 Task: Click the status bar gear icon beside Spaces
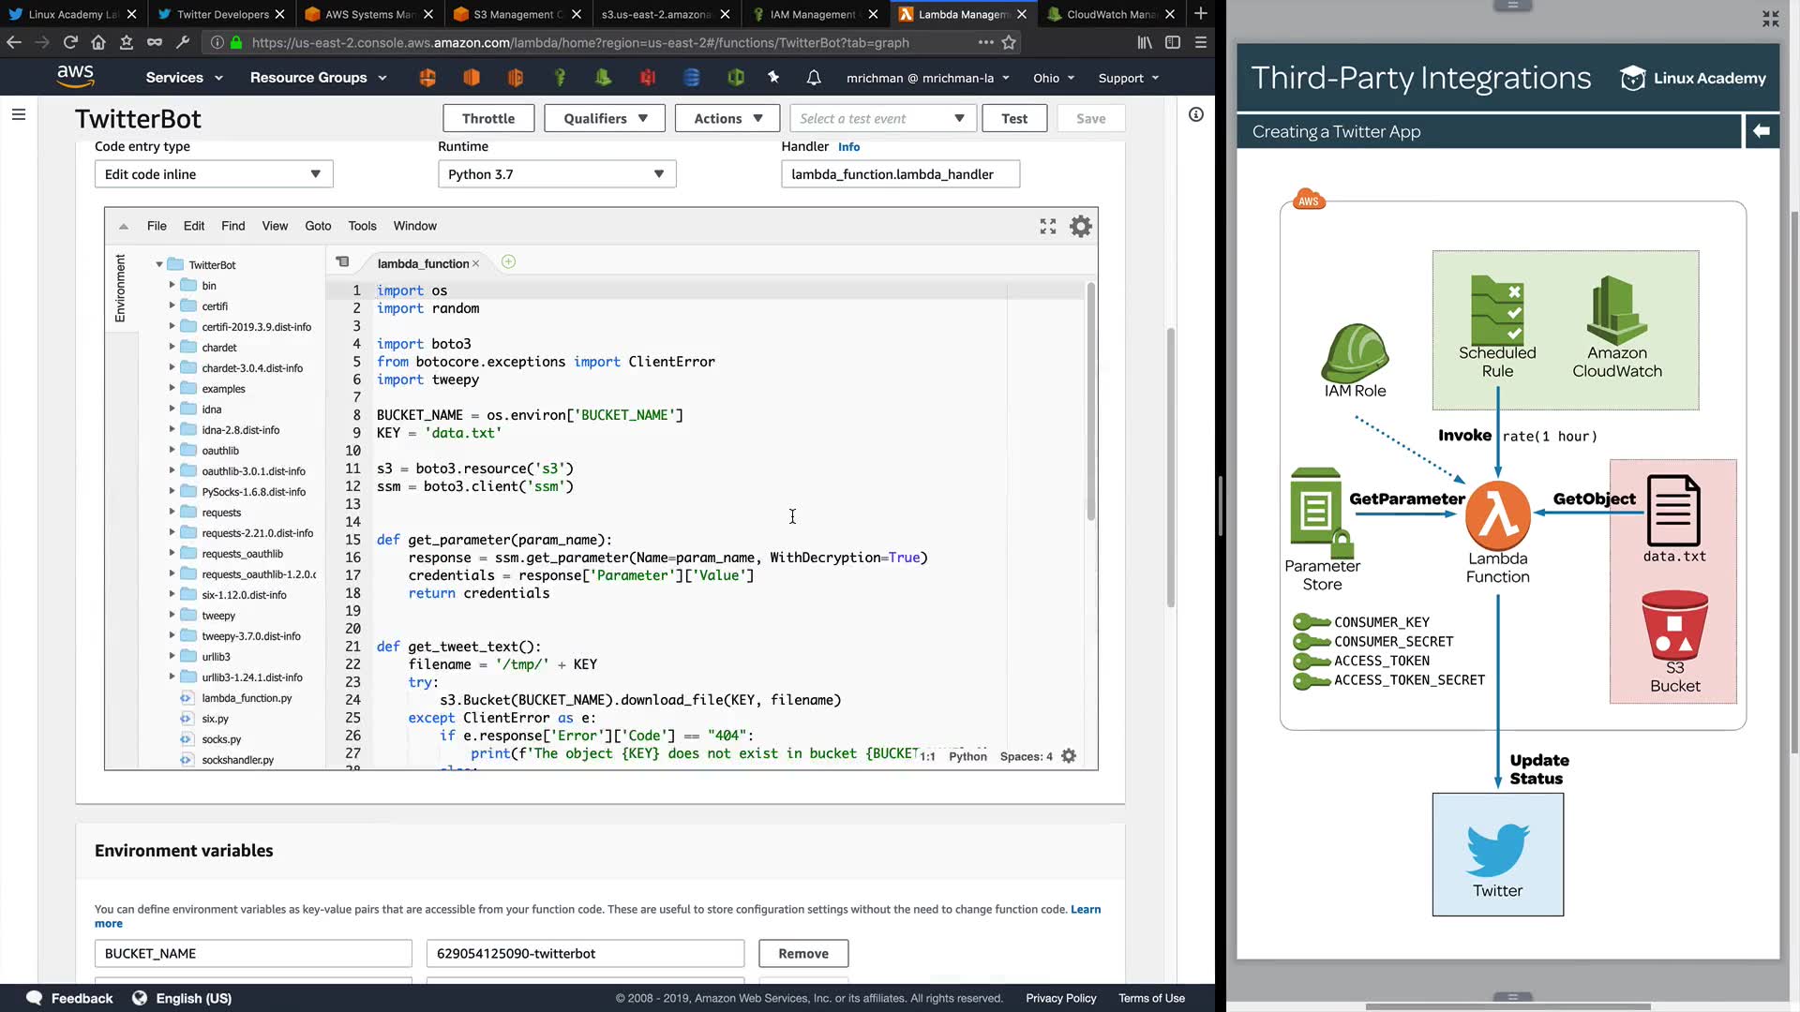[x=1069, y=756]
